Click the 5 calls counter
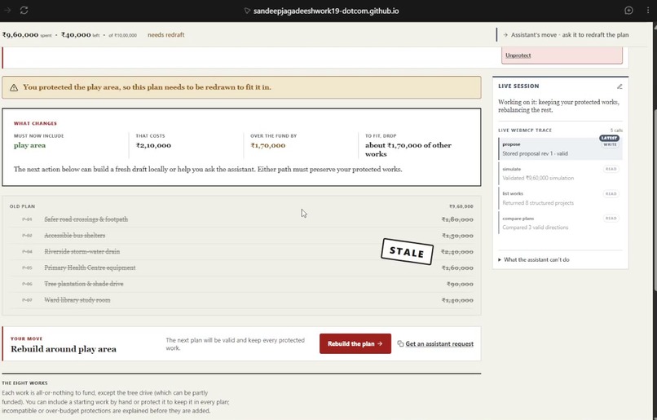The height and width of the screenshot is (420, 657). [x=616, y=130]
